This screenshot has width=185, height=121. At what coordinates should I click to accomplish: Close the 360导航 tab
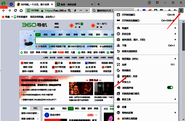coord(52,4)
